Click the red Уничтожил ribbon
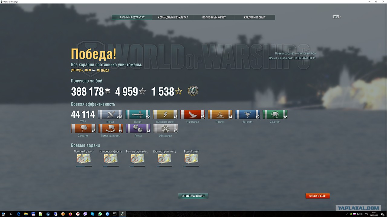The image size is (387, 217). coord(193,115)
